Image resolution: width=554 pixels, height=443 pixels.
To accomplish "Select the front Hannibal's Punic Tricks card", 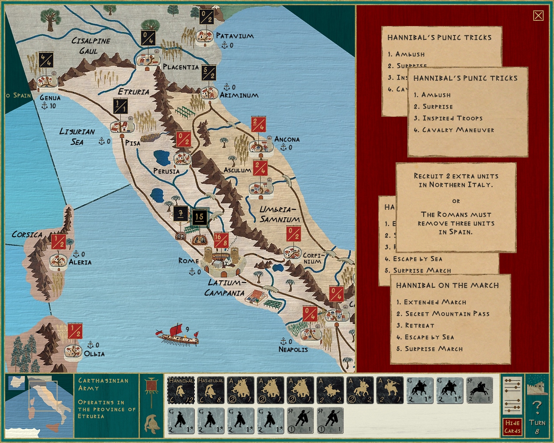I will tap(467, 112).
